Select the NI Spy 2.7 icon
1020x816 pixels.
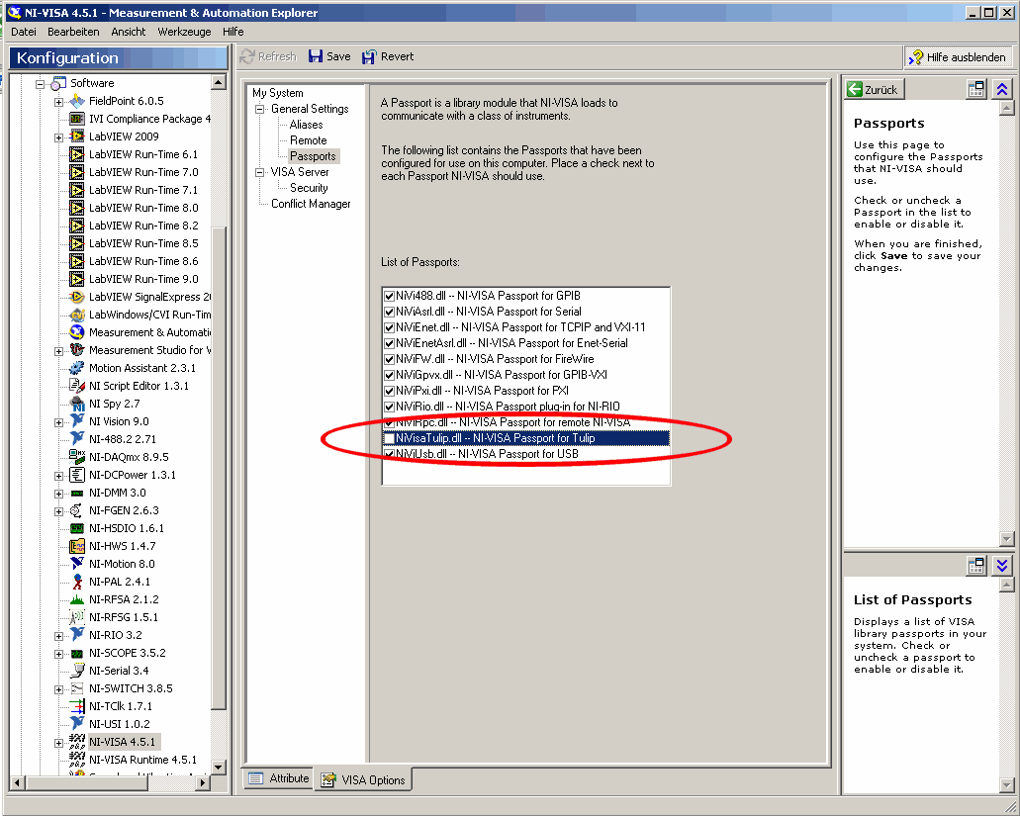click(77, 404)
